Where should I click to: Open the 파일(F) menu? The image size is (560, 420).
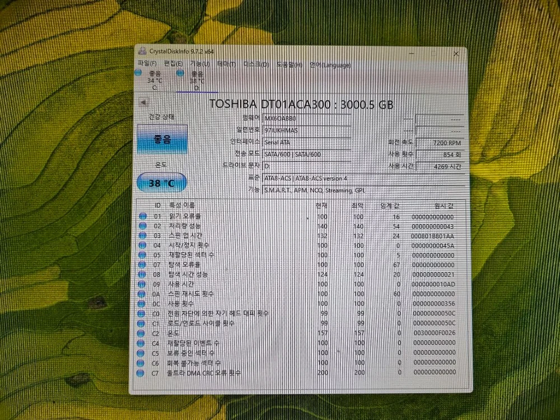click(147, 63)
